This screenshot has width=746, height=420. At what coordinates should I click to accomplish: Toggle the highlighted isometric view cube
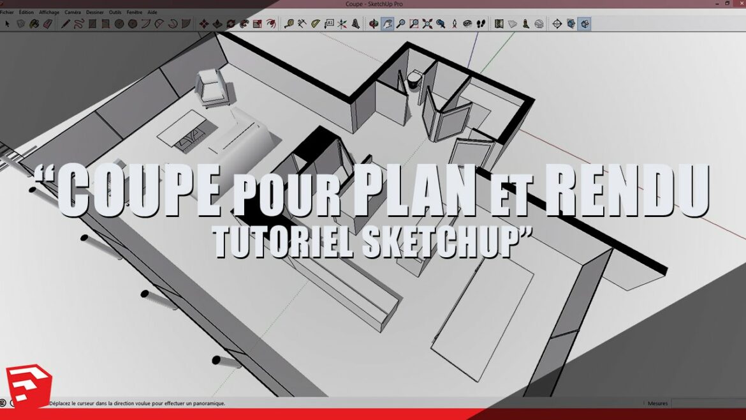(x=583, y=24)
